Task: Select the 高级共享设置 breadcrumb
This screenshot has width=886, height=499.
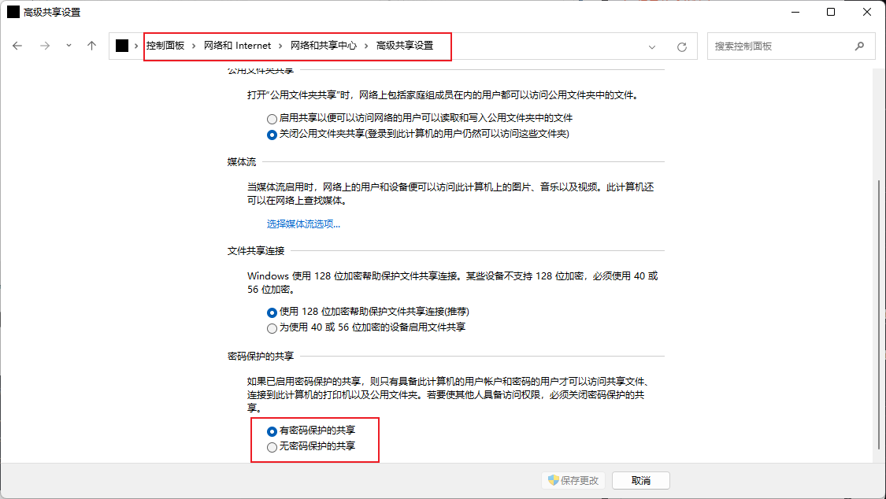Action: point(405,46)
